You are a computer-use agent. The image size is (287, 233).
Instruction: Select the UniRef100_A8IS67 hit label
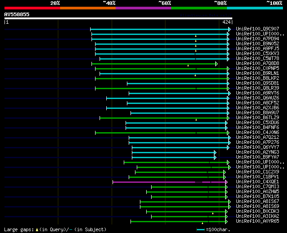pyautogui.click(x=257, y=202)
